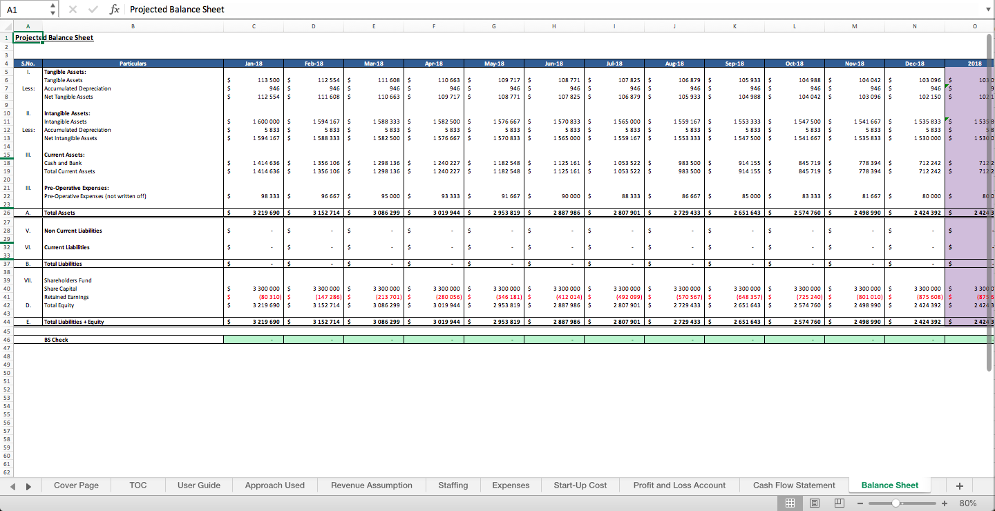Screen dimensions: 995x511
Task: Click the Particulars header cell
Action: (x=133, y=64)
